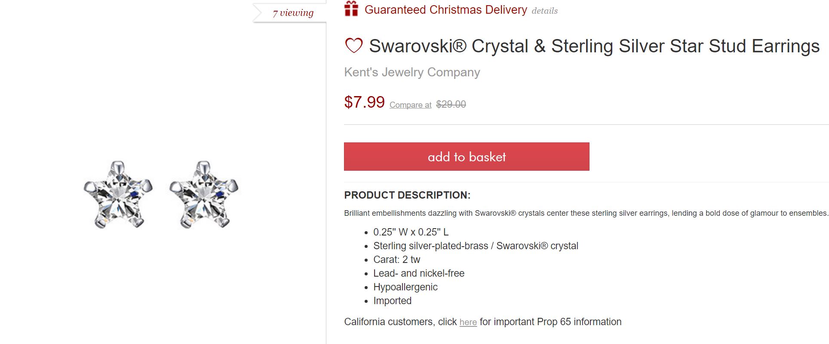This screenshot has width=829, height=344.
Task: Click the red gift box icon
Action: tap(351, 9)
